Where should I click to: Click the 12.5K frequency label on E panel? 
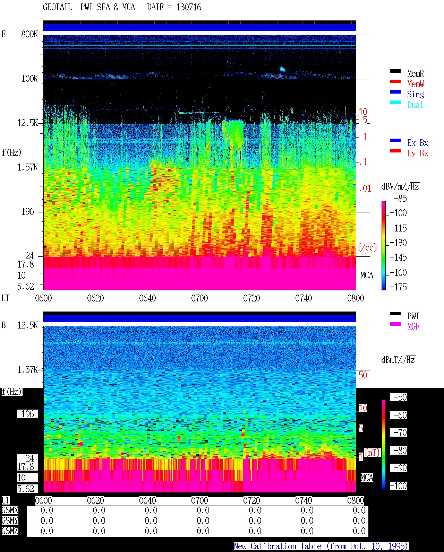tap(28, 123)
